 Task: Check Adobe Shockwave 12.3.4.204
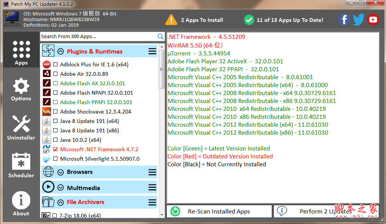[56, 112]
